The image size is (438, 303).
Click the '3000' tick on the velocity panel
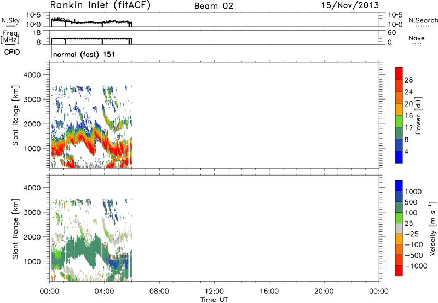pos(32,212)
